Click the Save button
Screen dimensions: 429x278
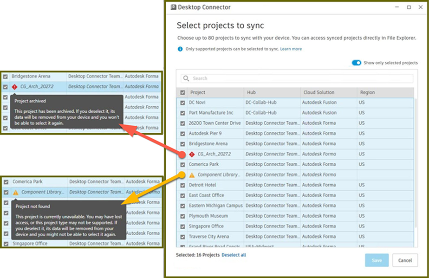[x=377, y=260]
